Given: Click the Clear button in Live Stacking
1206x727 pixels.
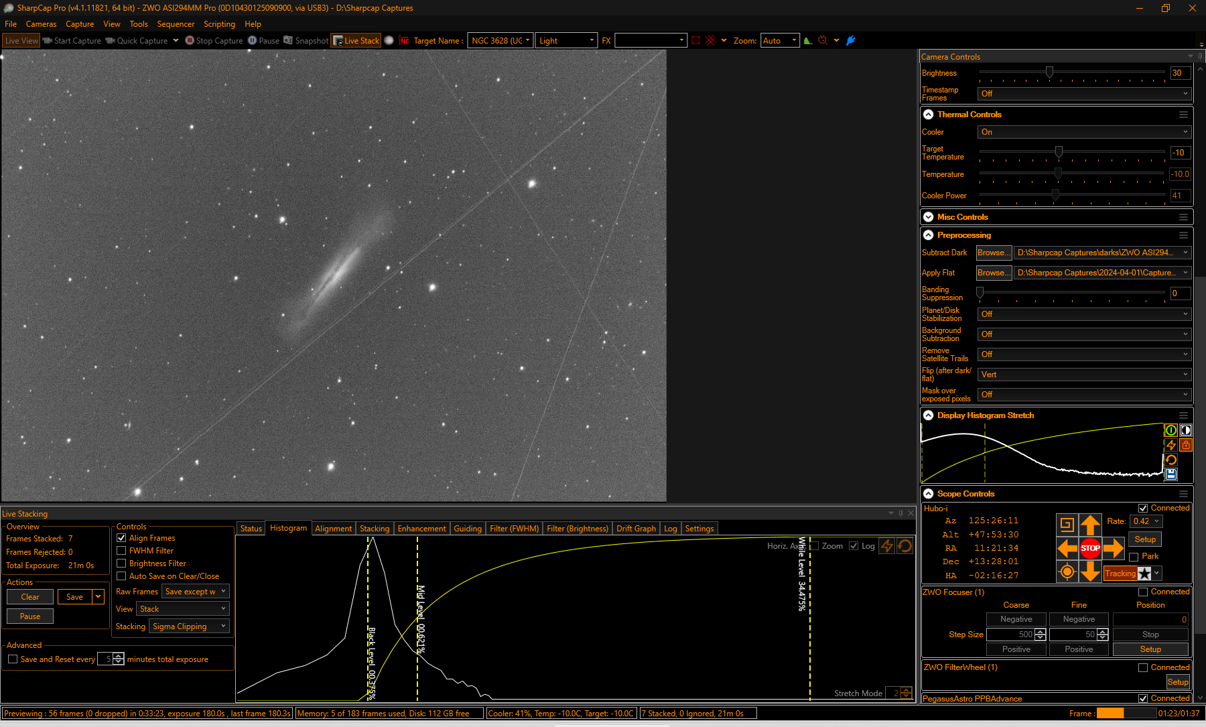Looking at the screenshot, I should click(x=30, y=597).
